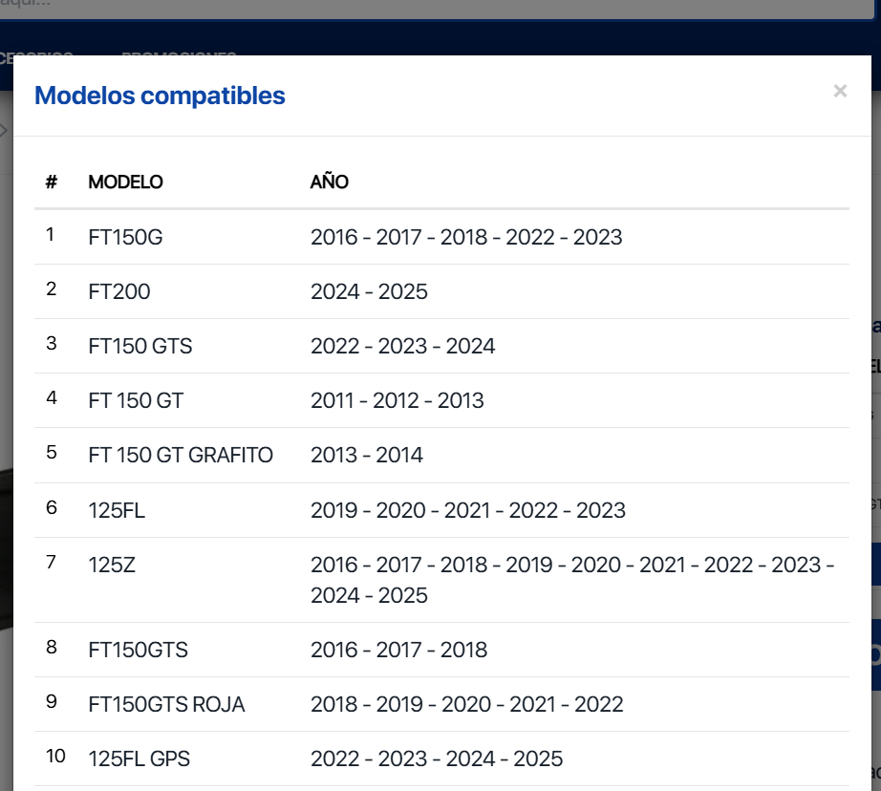Click the FT150GTS model in row 8
The width and height of the screenshot is (881, 791).
coord(138,650)
